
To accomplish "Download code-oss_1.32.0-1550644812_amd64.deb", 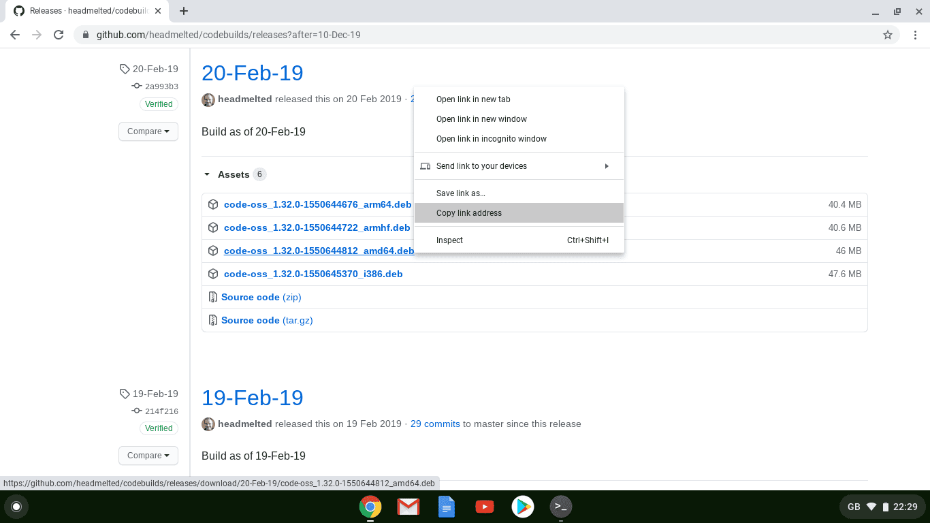I will [319, 251].
